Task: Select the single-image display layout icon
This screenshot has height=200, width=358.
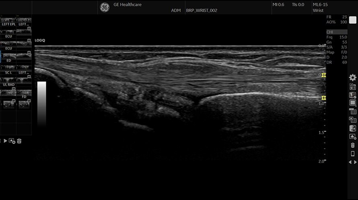Action: click(x=352, y=103)
